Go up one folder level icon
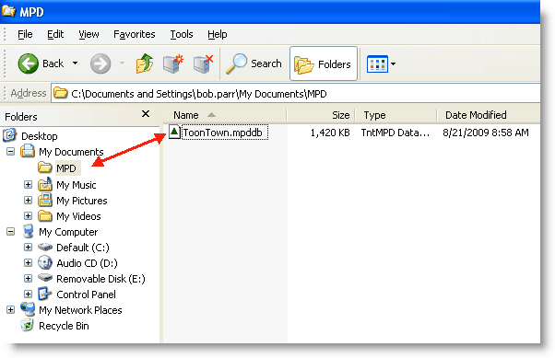Viewport: 555px width, 358px height. (145, 64)
